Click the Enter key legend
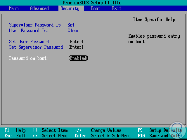The height and width of the screenshot is (140, 187). tap(80, 136)
